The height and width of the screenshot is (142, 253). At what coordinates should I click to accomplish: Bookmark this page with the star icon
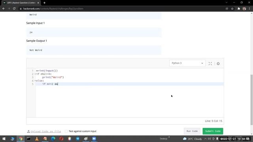tap(232, 9)
